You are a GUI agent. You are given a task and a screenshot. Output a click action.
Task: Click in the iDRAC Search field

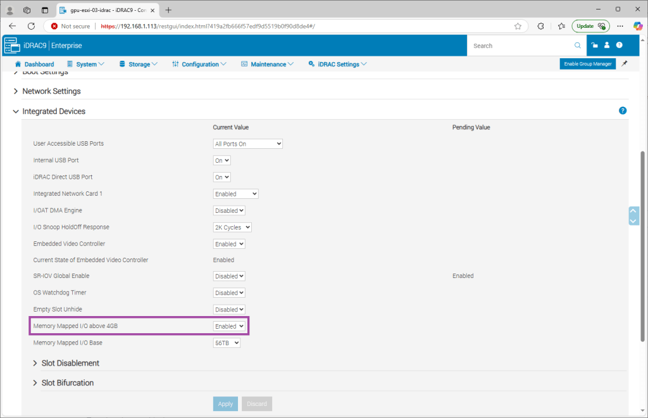click(519, 46)
